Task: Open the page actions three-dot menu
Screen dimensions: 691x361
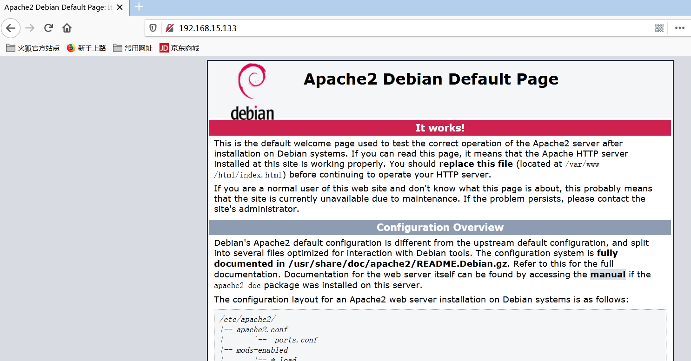Action: coord(680,28)
